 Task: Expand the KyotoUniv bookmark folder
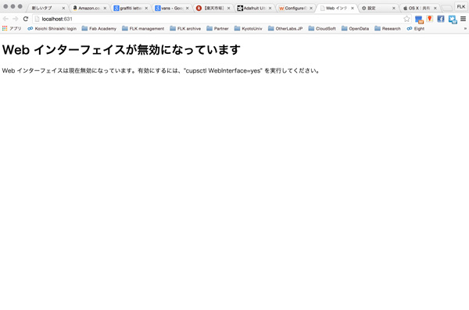248,28
